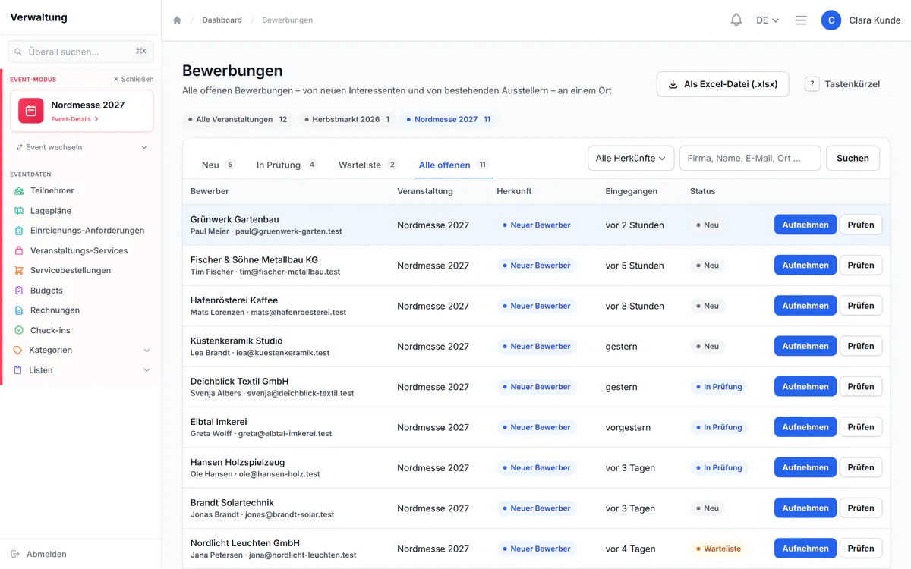Open the Event wechseln dropdown
This screenshot has width=911, height=569.
click(82, 147)
